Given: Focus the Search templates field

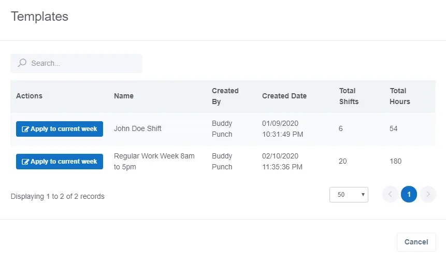Looking at the screenshot, I should pyautogui.click(x=76, y=63).
